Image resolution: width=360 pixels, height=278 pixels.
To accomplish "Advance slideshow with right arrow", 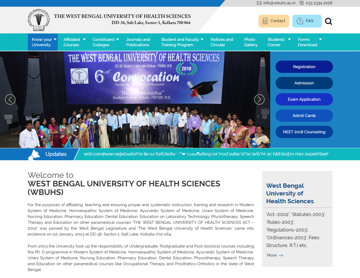I will point(259,100).
